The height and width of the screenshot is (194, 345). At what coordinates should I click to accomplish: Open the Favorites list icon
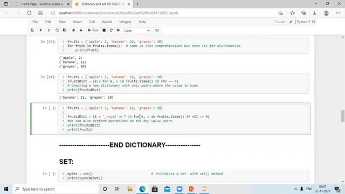click(292, 13)
